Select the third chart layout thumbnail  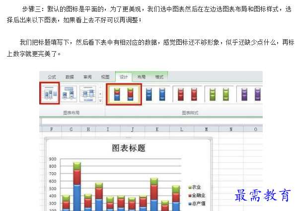pyautogui.click(x=88, y=93)
